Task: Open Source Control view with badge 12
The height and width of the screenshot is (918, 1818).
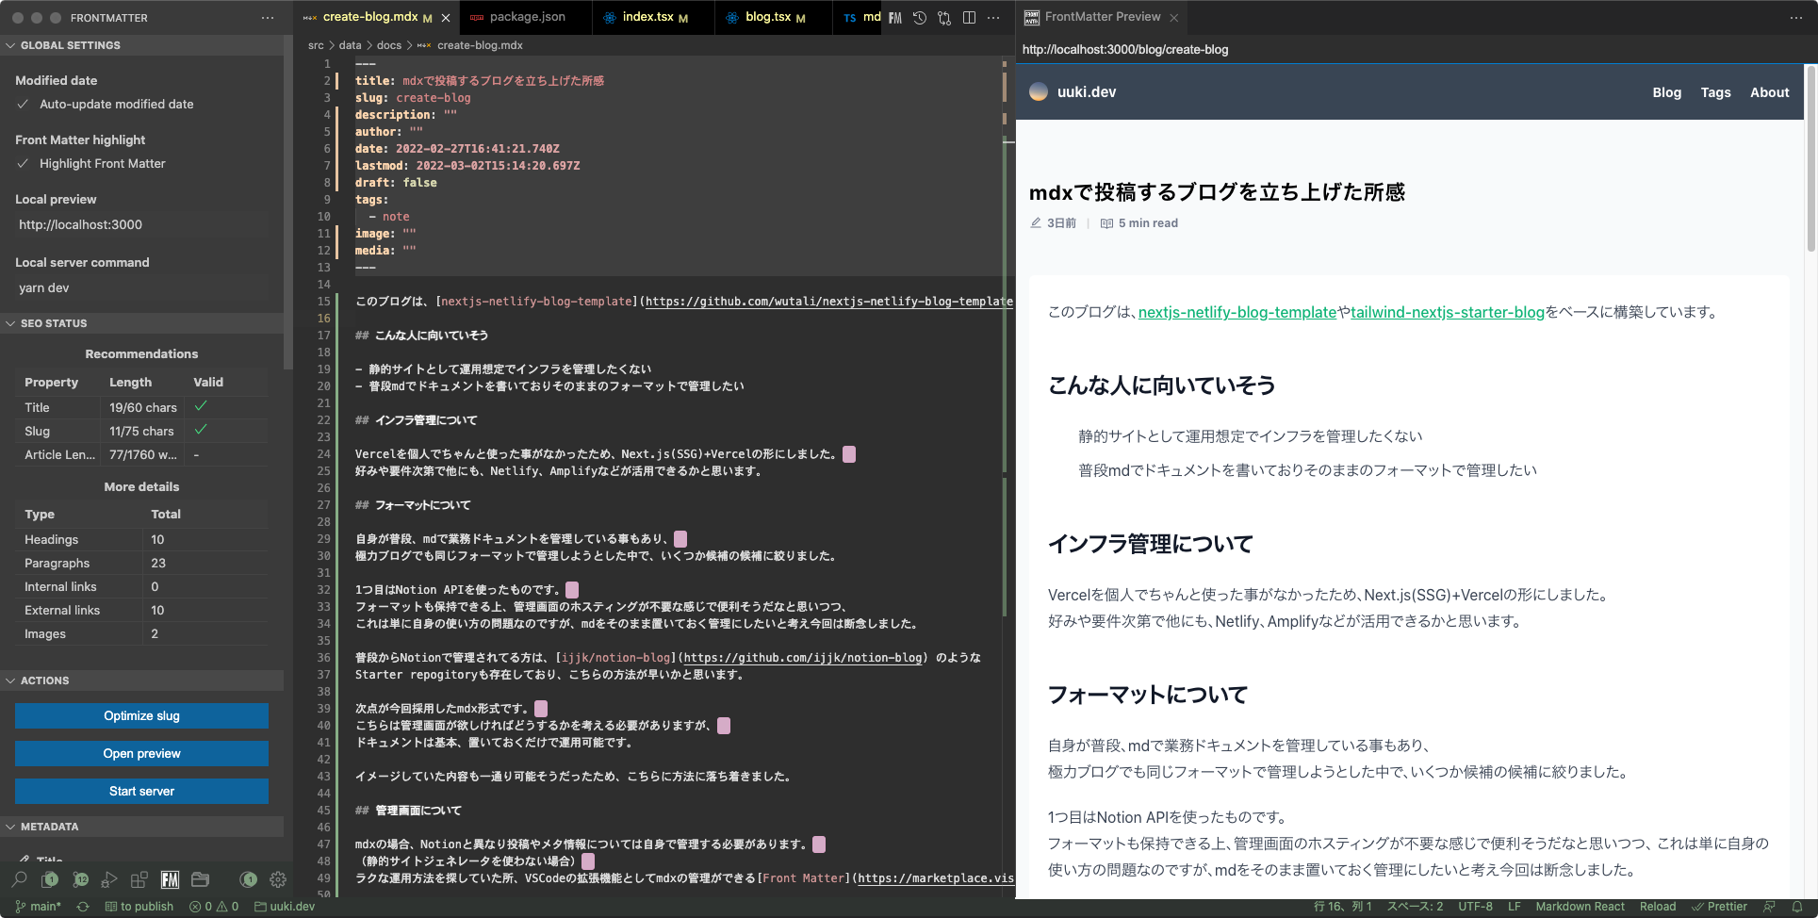Action: click(x=80, y=879)
